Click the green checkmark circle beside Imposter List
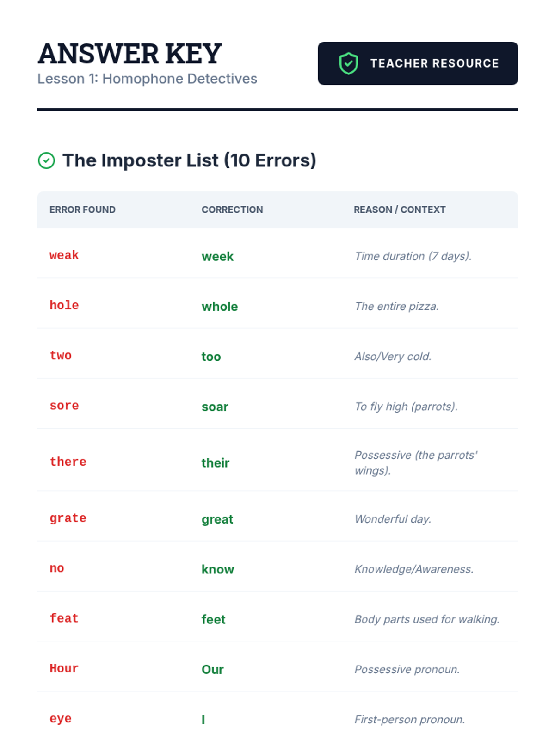 (x=46, y=161)
